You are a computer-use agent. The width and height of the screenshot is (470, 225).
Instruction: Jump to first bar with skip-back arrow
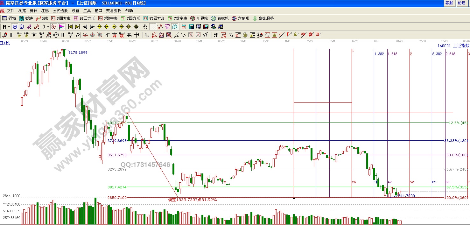click(70, 27)
